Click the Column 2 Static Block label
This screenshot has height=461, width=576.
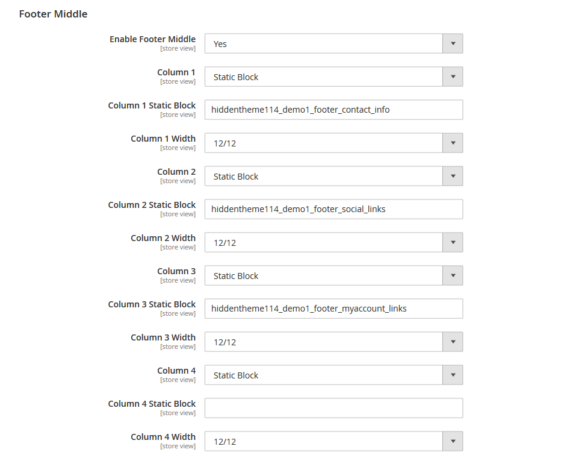152,205
